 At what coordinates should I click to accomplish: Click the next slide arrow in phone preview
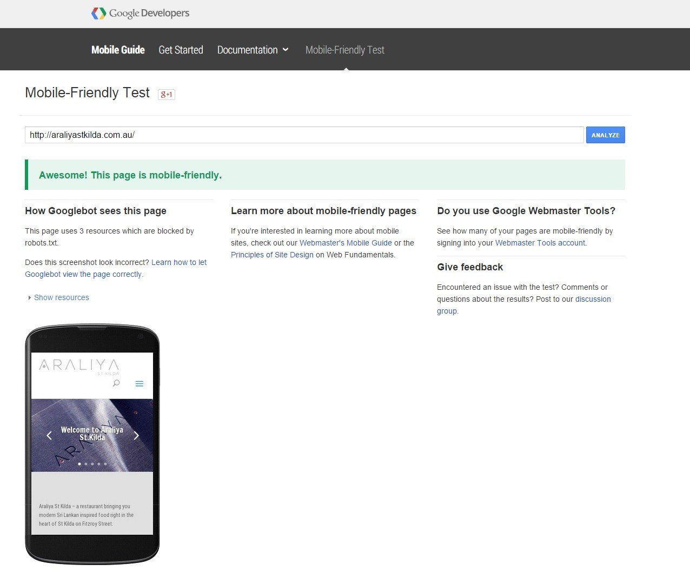pos(136,435)
